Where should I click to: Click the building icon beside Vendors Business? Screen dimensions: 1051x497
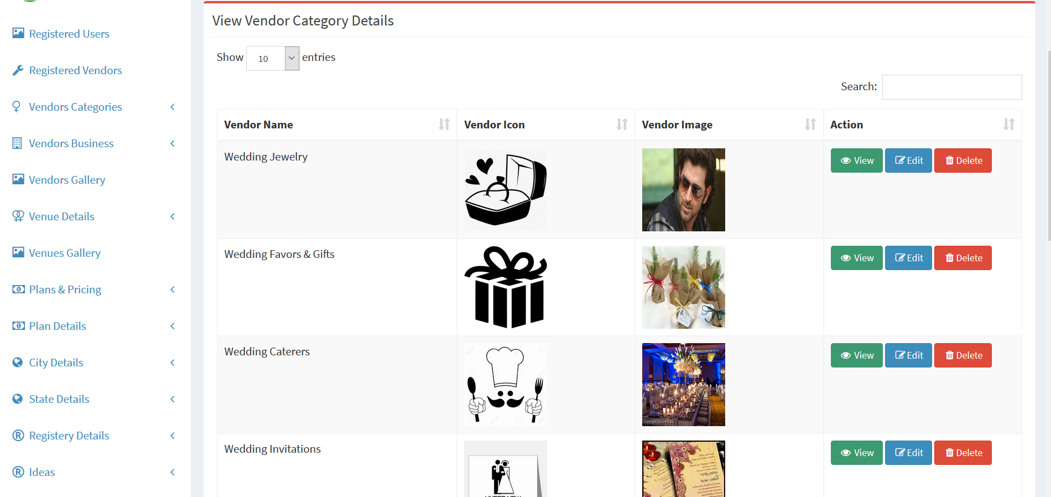pos(18,143)
